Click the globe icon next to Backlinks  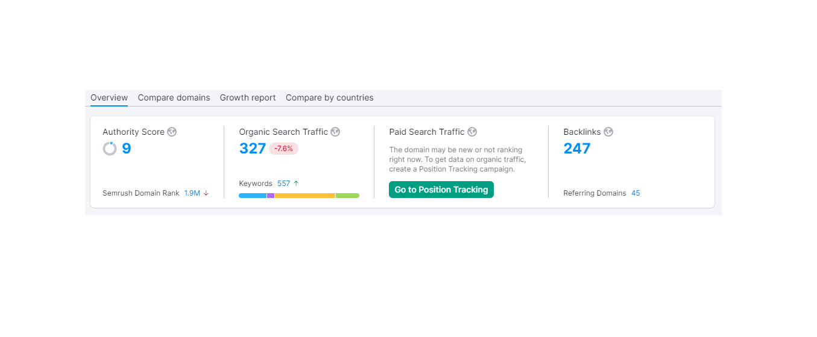[608, 132]
